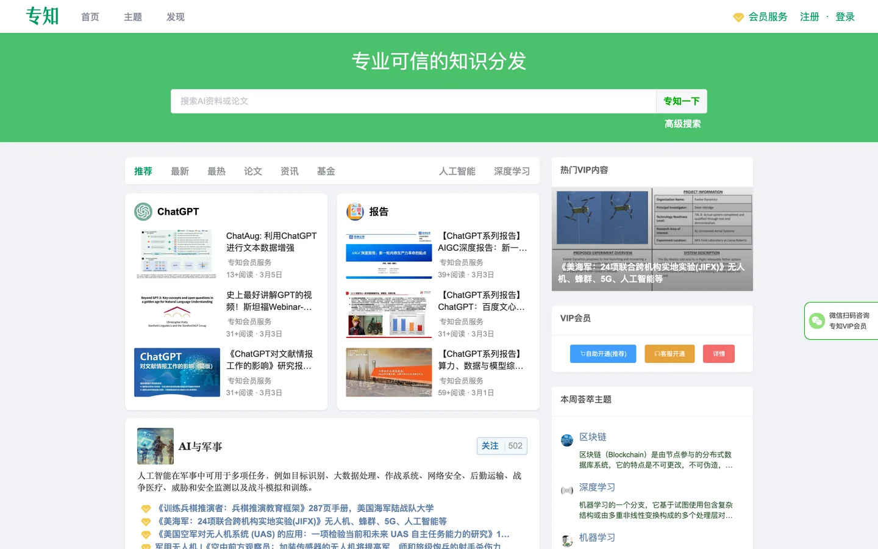Image resolution: width=878 pixels, height=549 pixels.
Task: Click the 深度学习 topic avatar icon
Action: tap(567, 490)
